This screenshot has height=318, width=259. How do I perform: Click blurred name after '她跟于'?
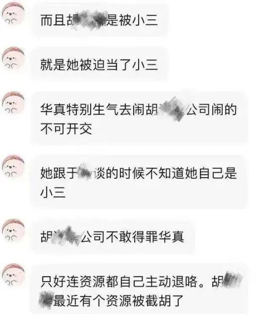85,173
